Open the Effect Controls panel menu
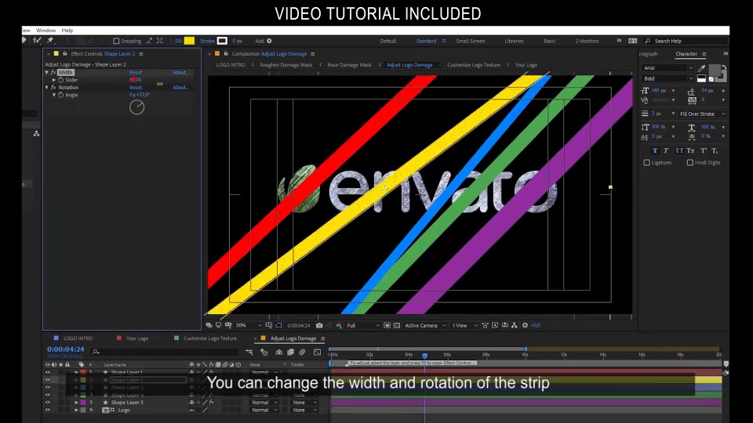The width and height of the screenshot is (753, 423). [x=141, y=54]
